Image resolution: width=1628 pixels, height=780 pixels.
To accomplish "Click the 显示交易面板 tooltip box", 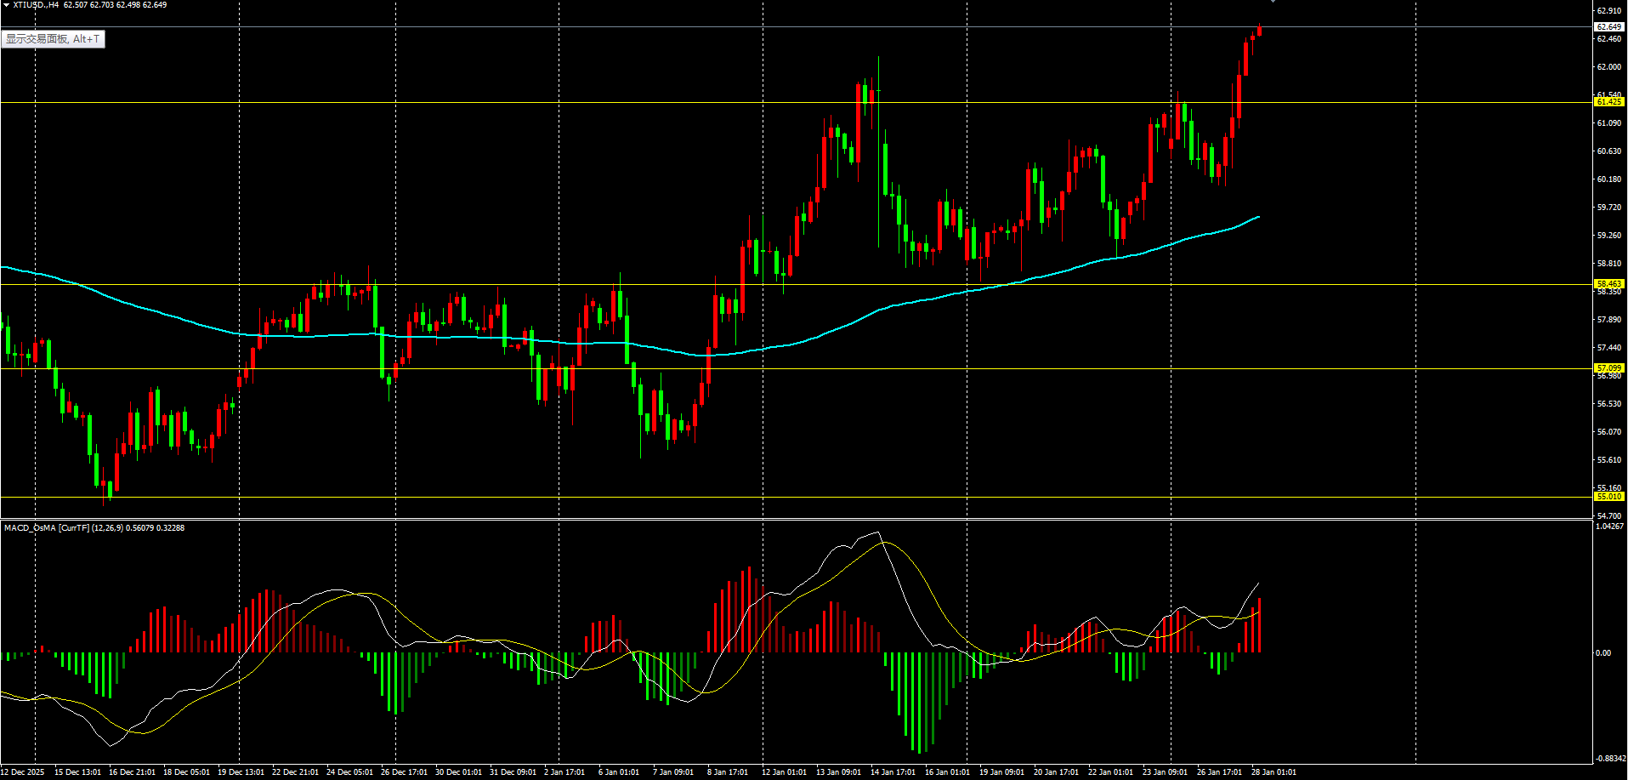I will [x=53, y=39].
